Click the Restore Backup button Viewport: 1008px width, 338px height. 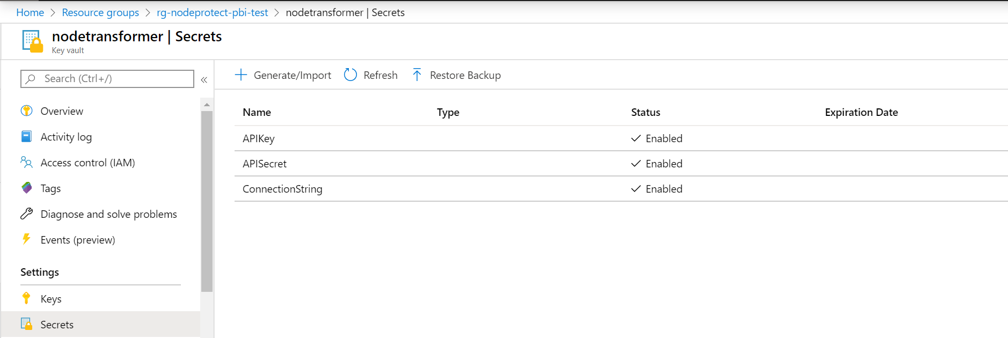point(456,75)
